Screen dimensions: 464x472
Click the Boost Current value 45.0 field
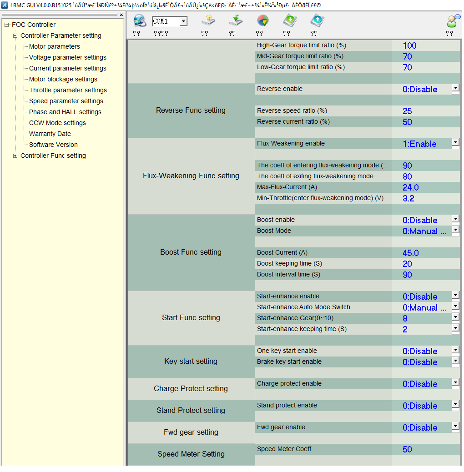pyautogui.click(x=410, y=253)
